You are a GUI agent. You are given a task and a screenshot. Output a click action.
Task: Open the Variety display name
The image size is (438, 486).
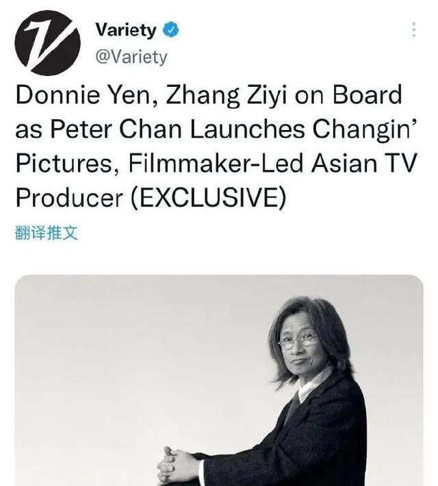125,29
